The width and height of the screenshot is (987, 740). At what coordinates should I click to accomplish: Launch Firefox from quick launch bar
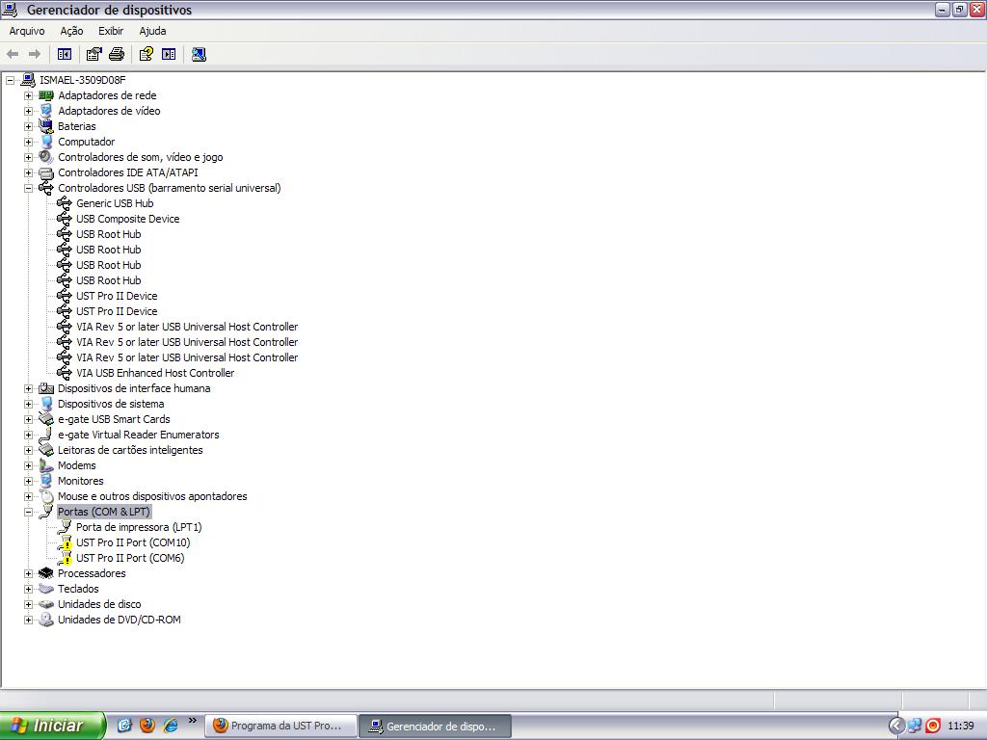click(147, 726)
